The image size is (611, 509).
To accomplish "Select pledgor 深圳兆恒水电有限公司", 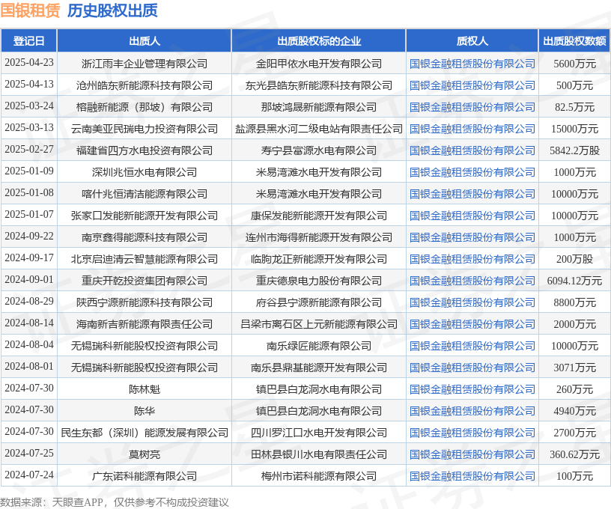I will point(145,172).
